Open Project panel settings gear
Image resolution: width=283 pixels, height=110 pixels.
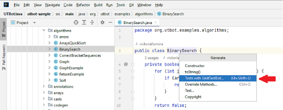pyautogui.click(x=103, y=23)
